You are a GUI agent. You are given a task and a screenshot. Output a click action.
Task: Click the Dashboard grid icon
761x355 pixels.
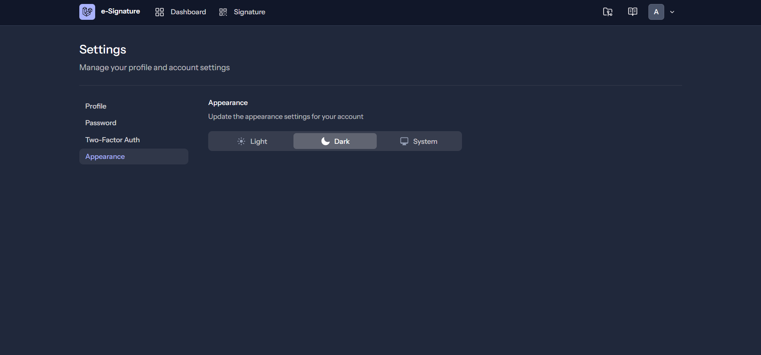pyautogui.click(x=159, y=12)
